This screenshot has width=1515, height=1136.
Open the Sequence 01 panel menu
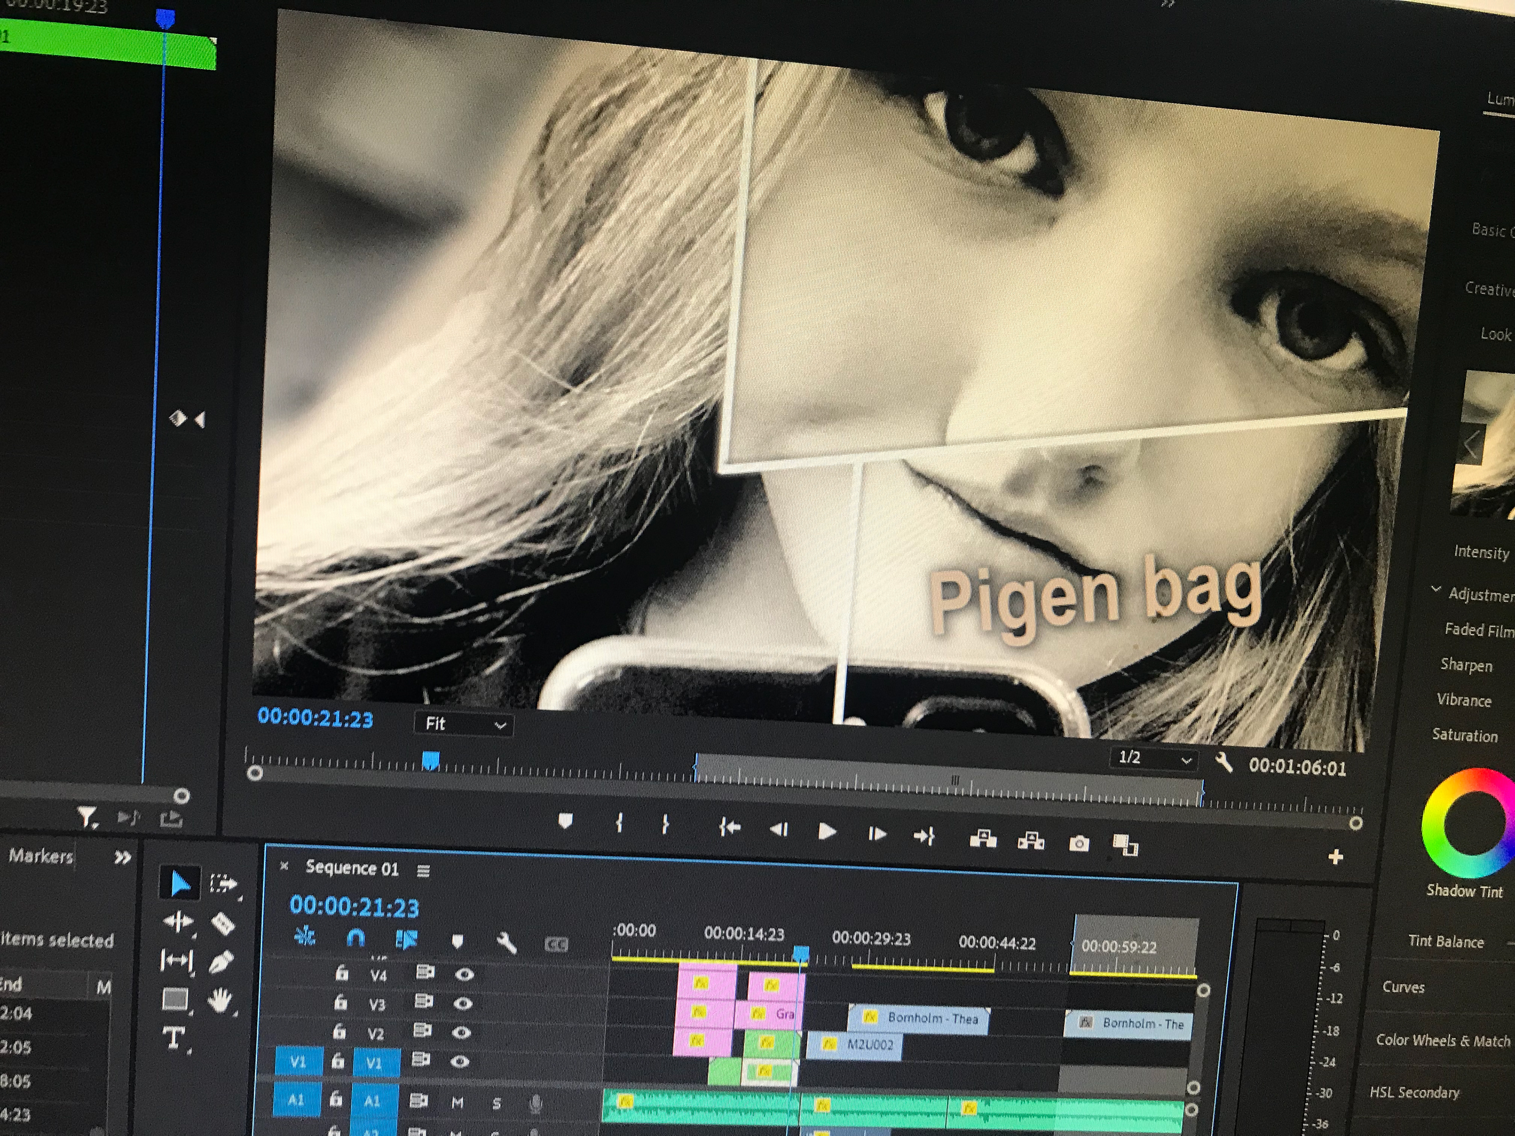tap(423, 870)
